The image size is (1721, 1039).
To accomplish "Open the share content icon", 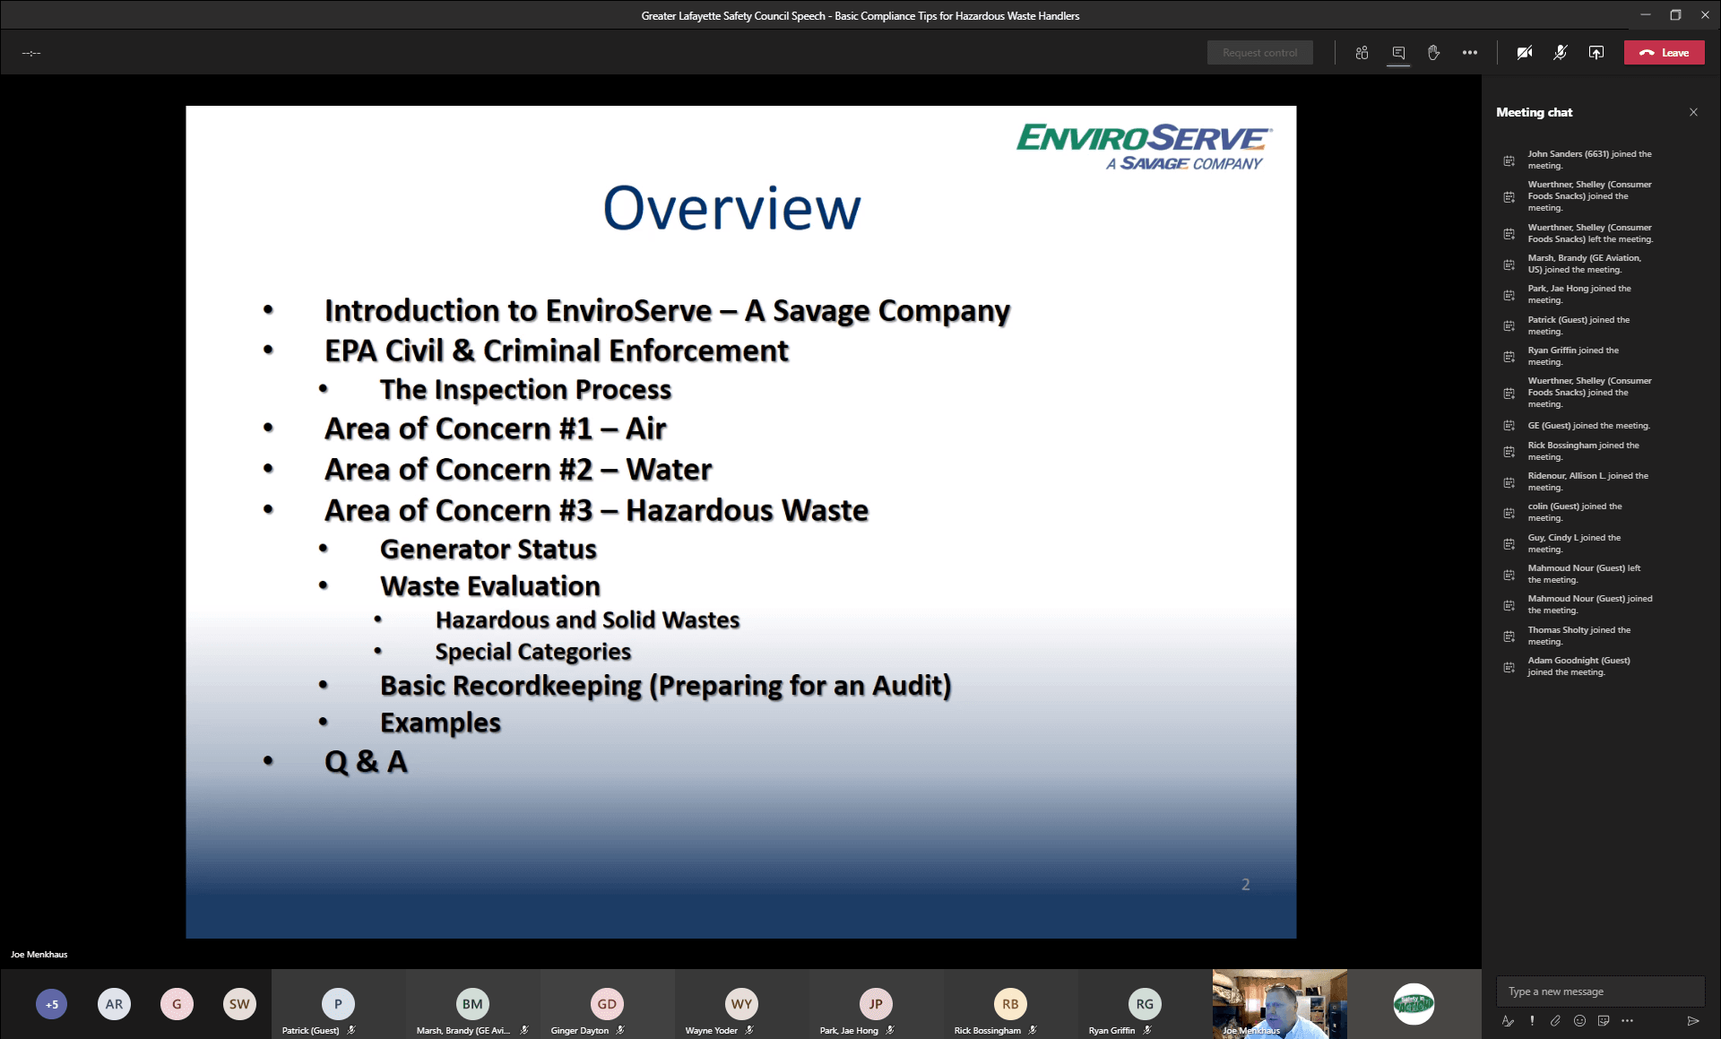I will click(1596, 52).
